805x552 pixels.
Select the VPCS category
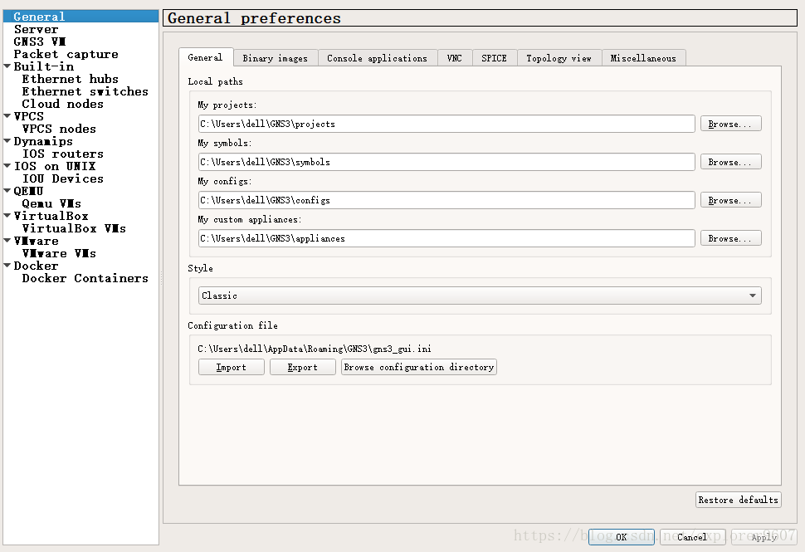point(29,116)
